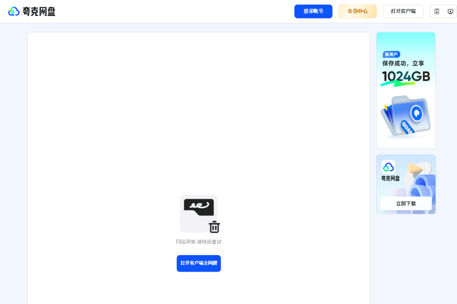Click the green swoosh under 1024GB
457x304 pixels.
click(397, 84)
